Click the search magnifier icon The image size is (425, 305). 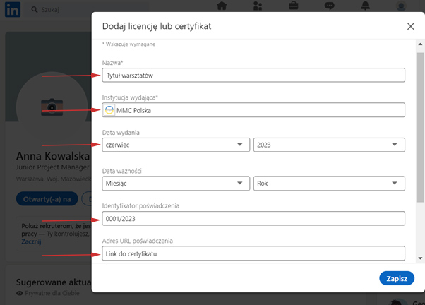(x=34, y=10)
